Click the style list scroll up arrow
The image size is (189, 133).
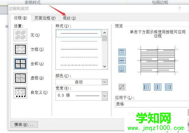point(105,33)
